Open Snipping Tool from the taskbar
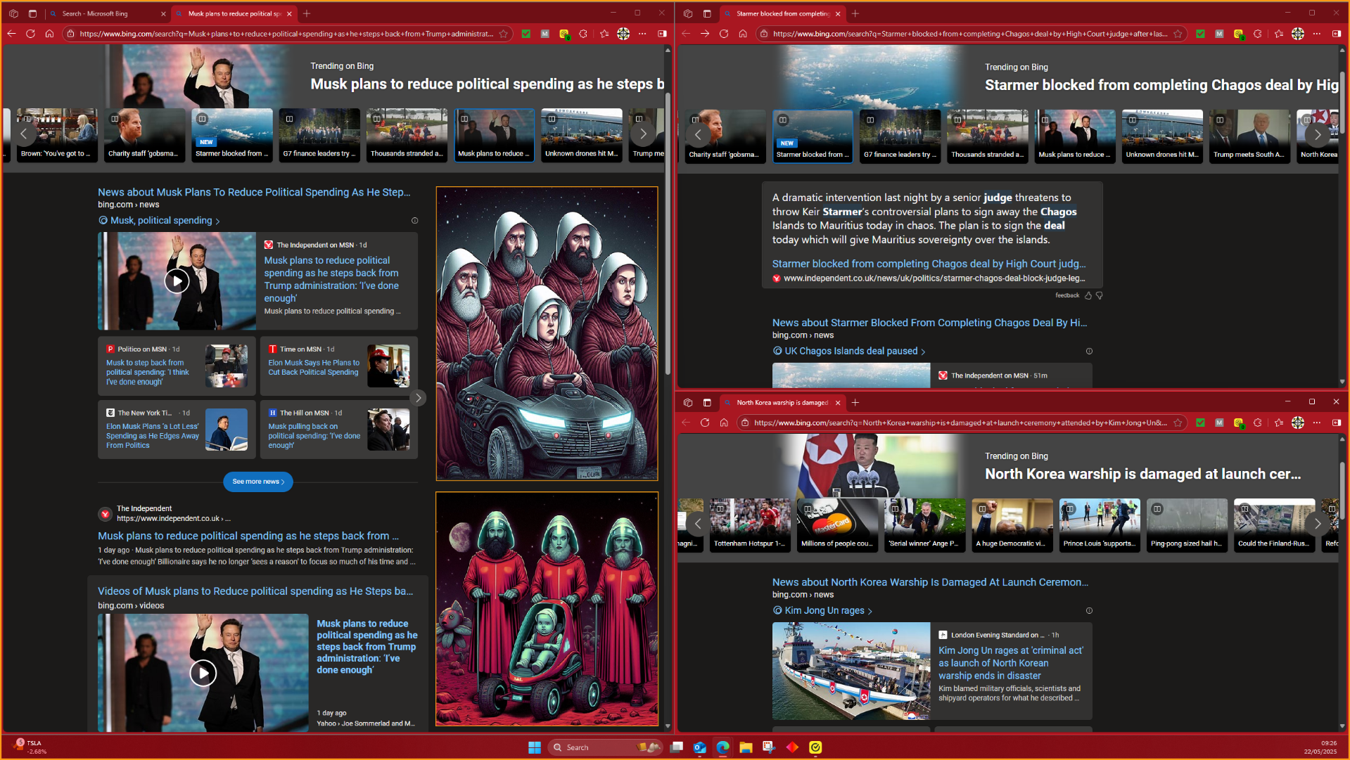The width and height of the screenshot is (1350, 760). pos(769,747)
